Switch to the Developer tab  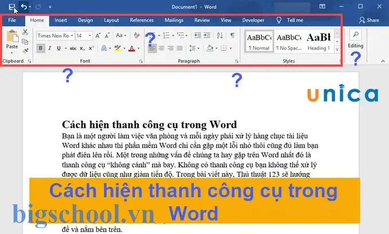click(x=253, y=21)
